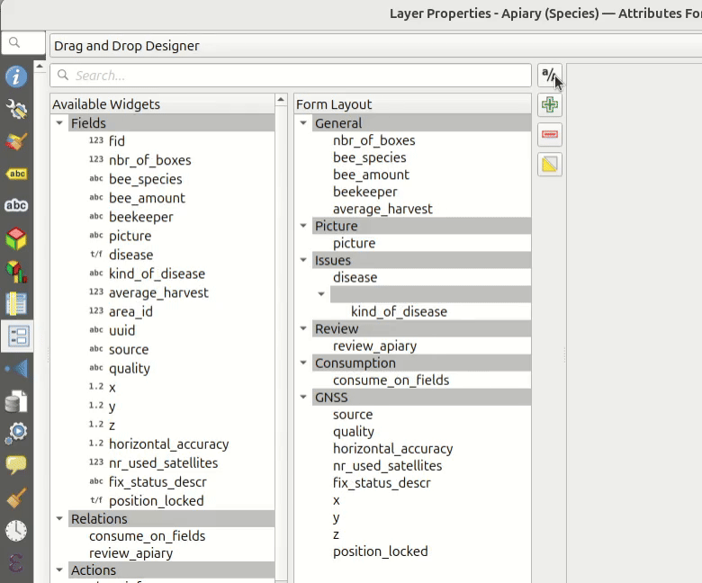Toggle the a/b alias display button

pos(549,76)
